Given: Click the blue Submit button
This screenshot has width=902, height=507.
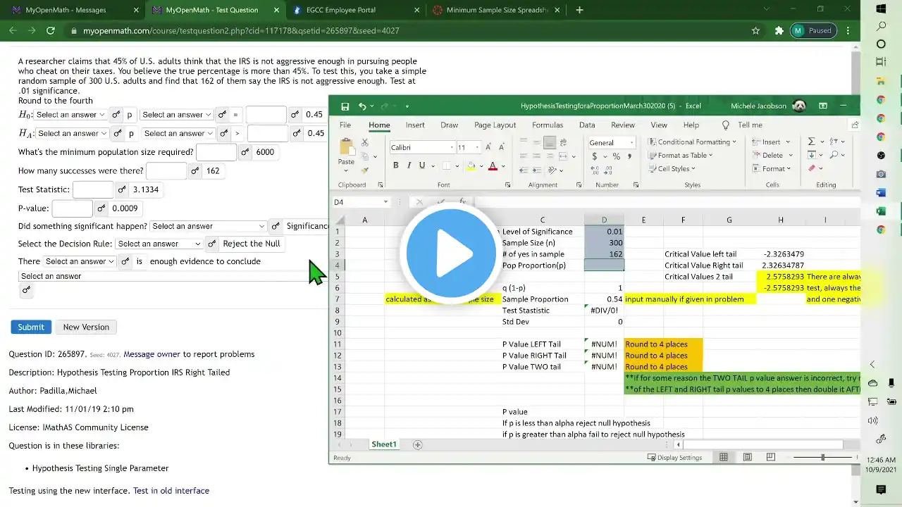Looking at the screenshot, I should point(30,327).
